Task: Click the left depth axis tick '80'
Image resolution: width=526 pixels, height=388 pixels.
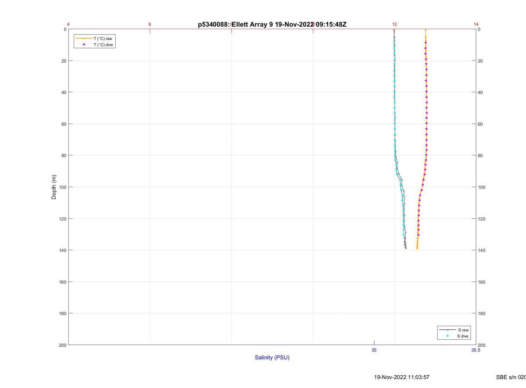Action: pyautogui.click(x=64, y=156)
